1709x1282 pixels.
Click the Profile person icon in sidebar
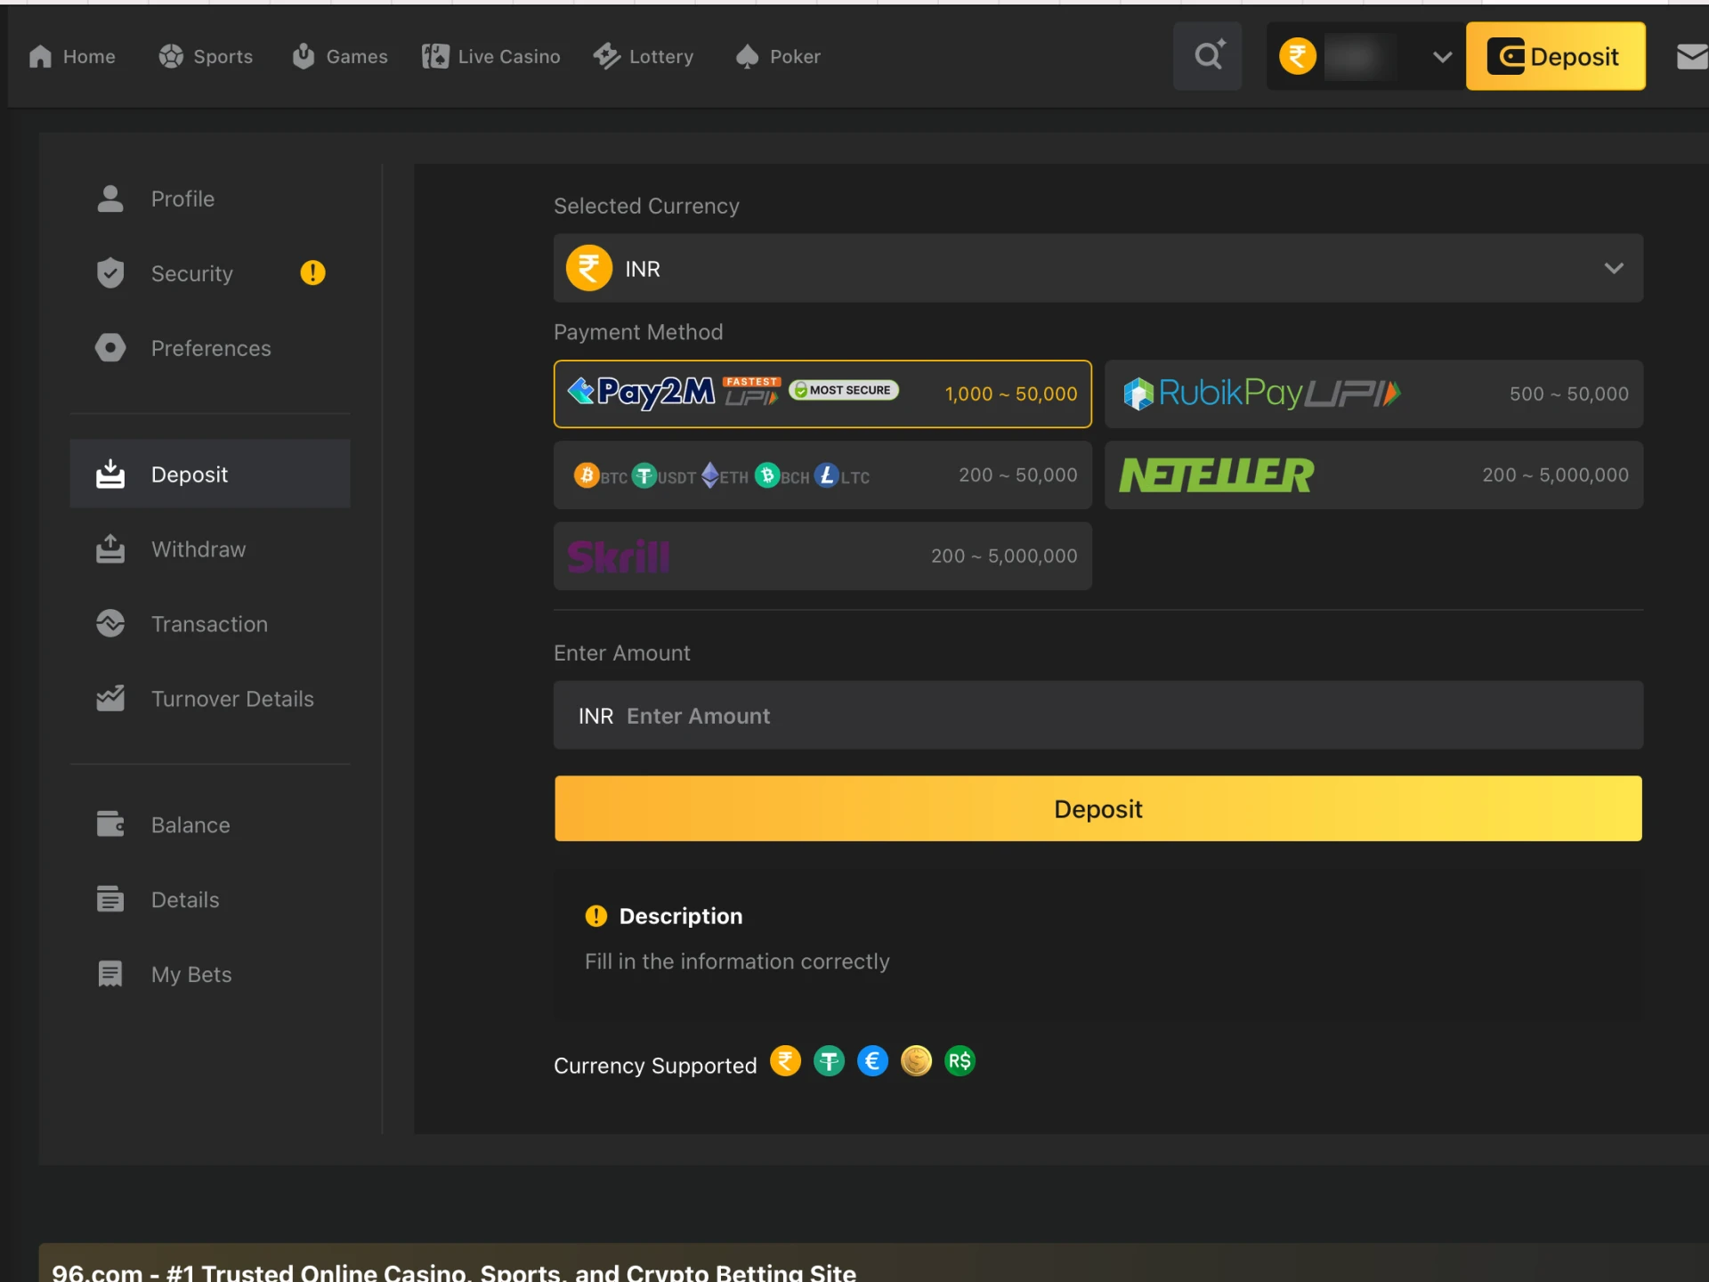coord(110,199)
